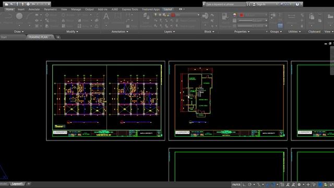334x188 pixels.
Task: Switch to the FRAMING PLAN drawing tab
Action: click(x=40, y=37)
